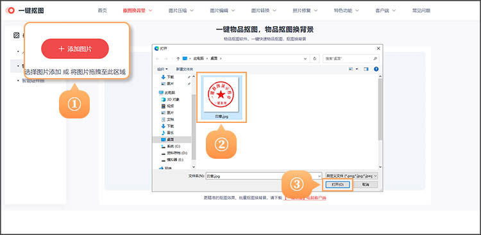Click the up-one-level arrow in file dialog
This screenshot has height=235, width=481.
pos(178,58)
